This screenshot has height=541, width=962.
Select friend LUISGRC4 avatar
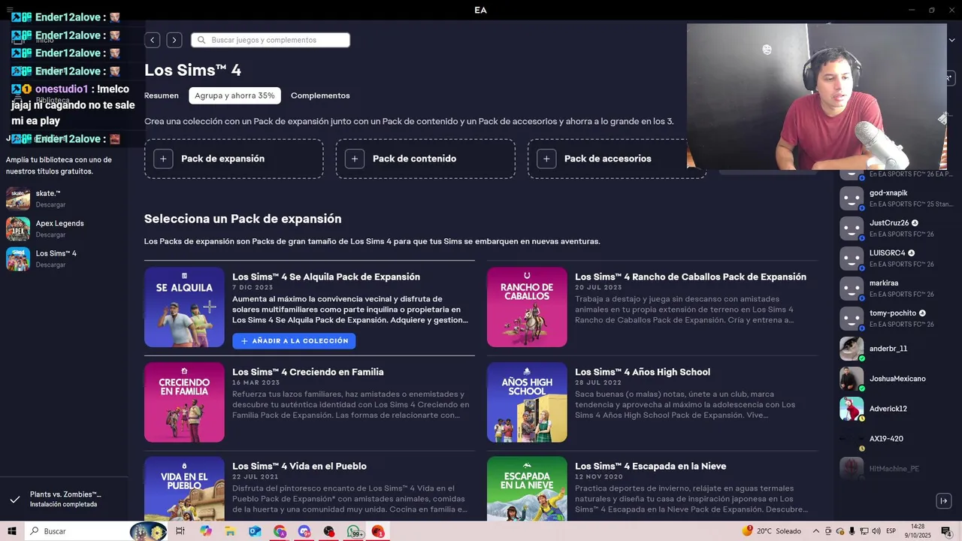(x=852, y=258)
